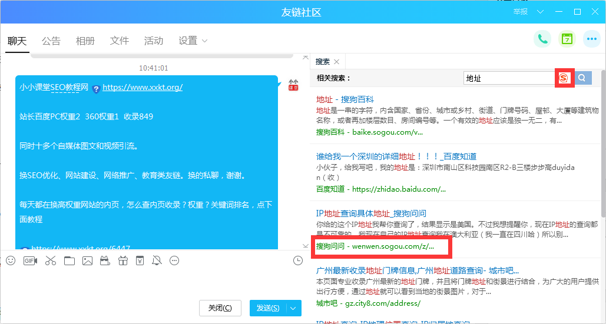Click chat area down arrow icon
The width and height of the screenshot is (606, 324).
click(306, 246)
